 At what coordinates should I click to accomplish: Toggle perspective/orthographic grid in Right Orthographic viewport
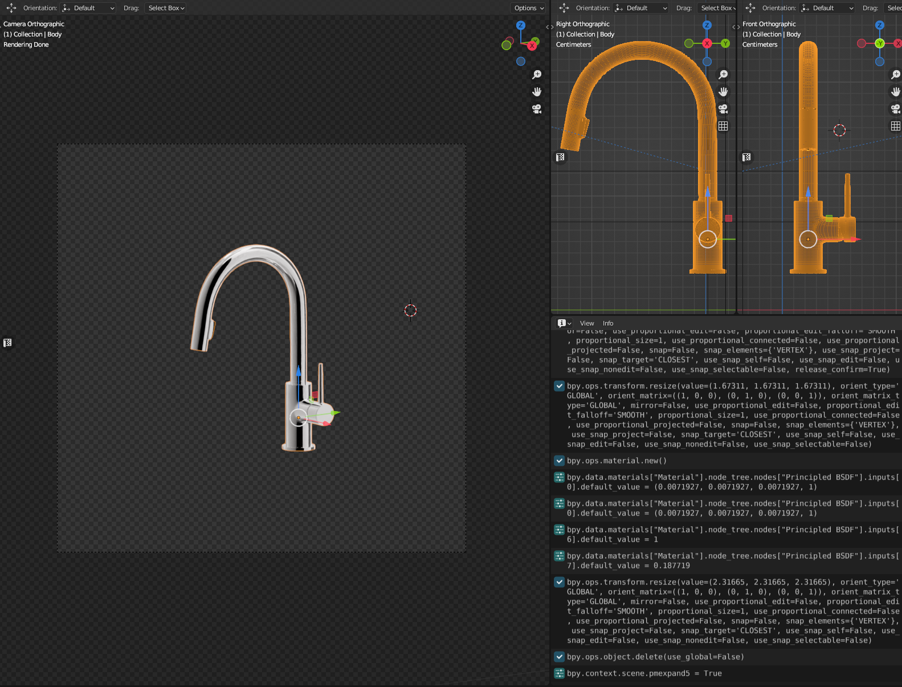point(723,126)
